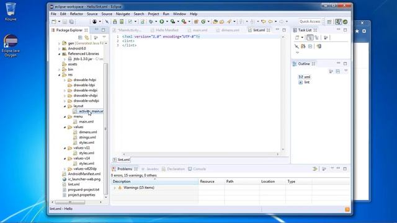Click the Synchronize Changed icon in Task List
Image resolution: width=397 pixels, height=223 pixels.
click(319, 46)
